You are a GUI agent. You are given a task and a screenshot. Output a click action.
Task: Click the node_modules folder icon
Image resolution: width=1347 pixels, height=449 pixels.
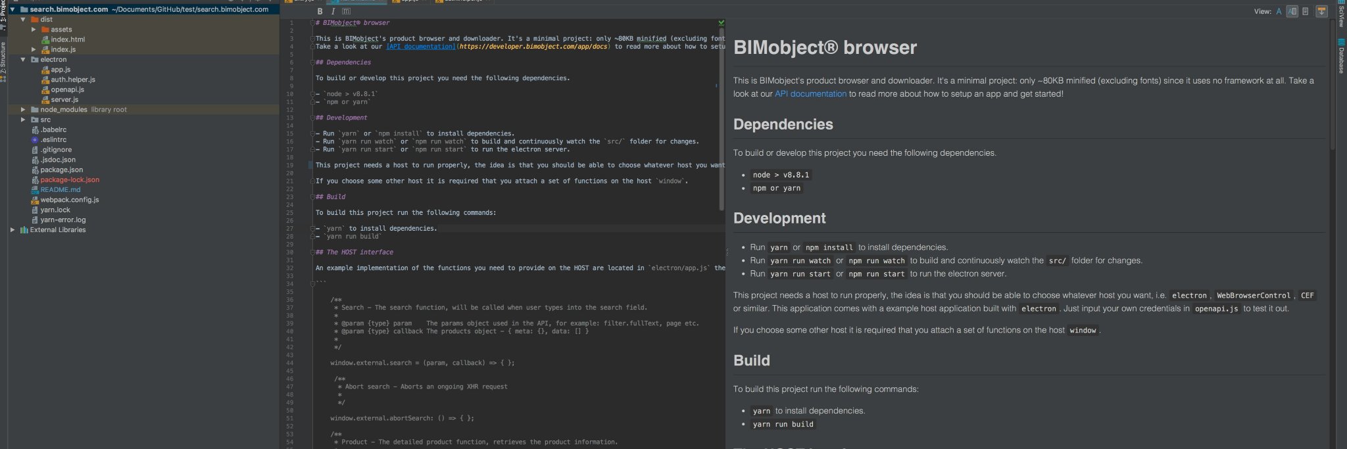(35, 110)
